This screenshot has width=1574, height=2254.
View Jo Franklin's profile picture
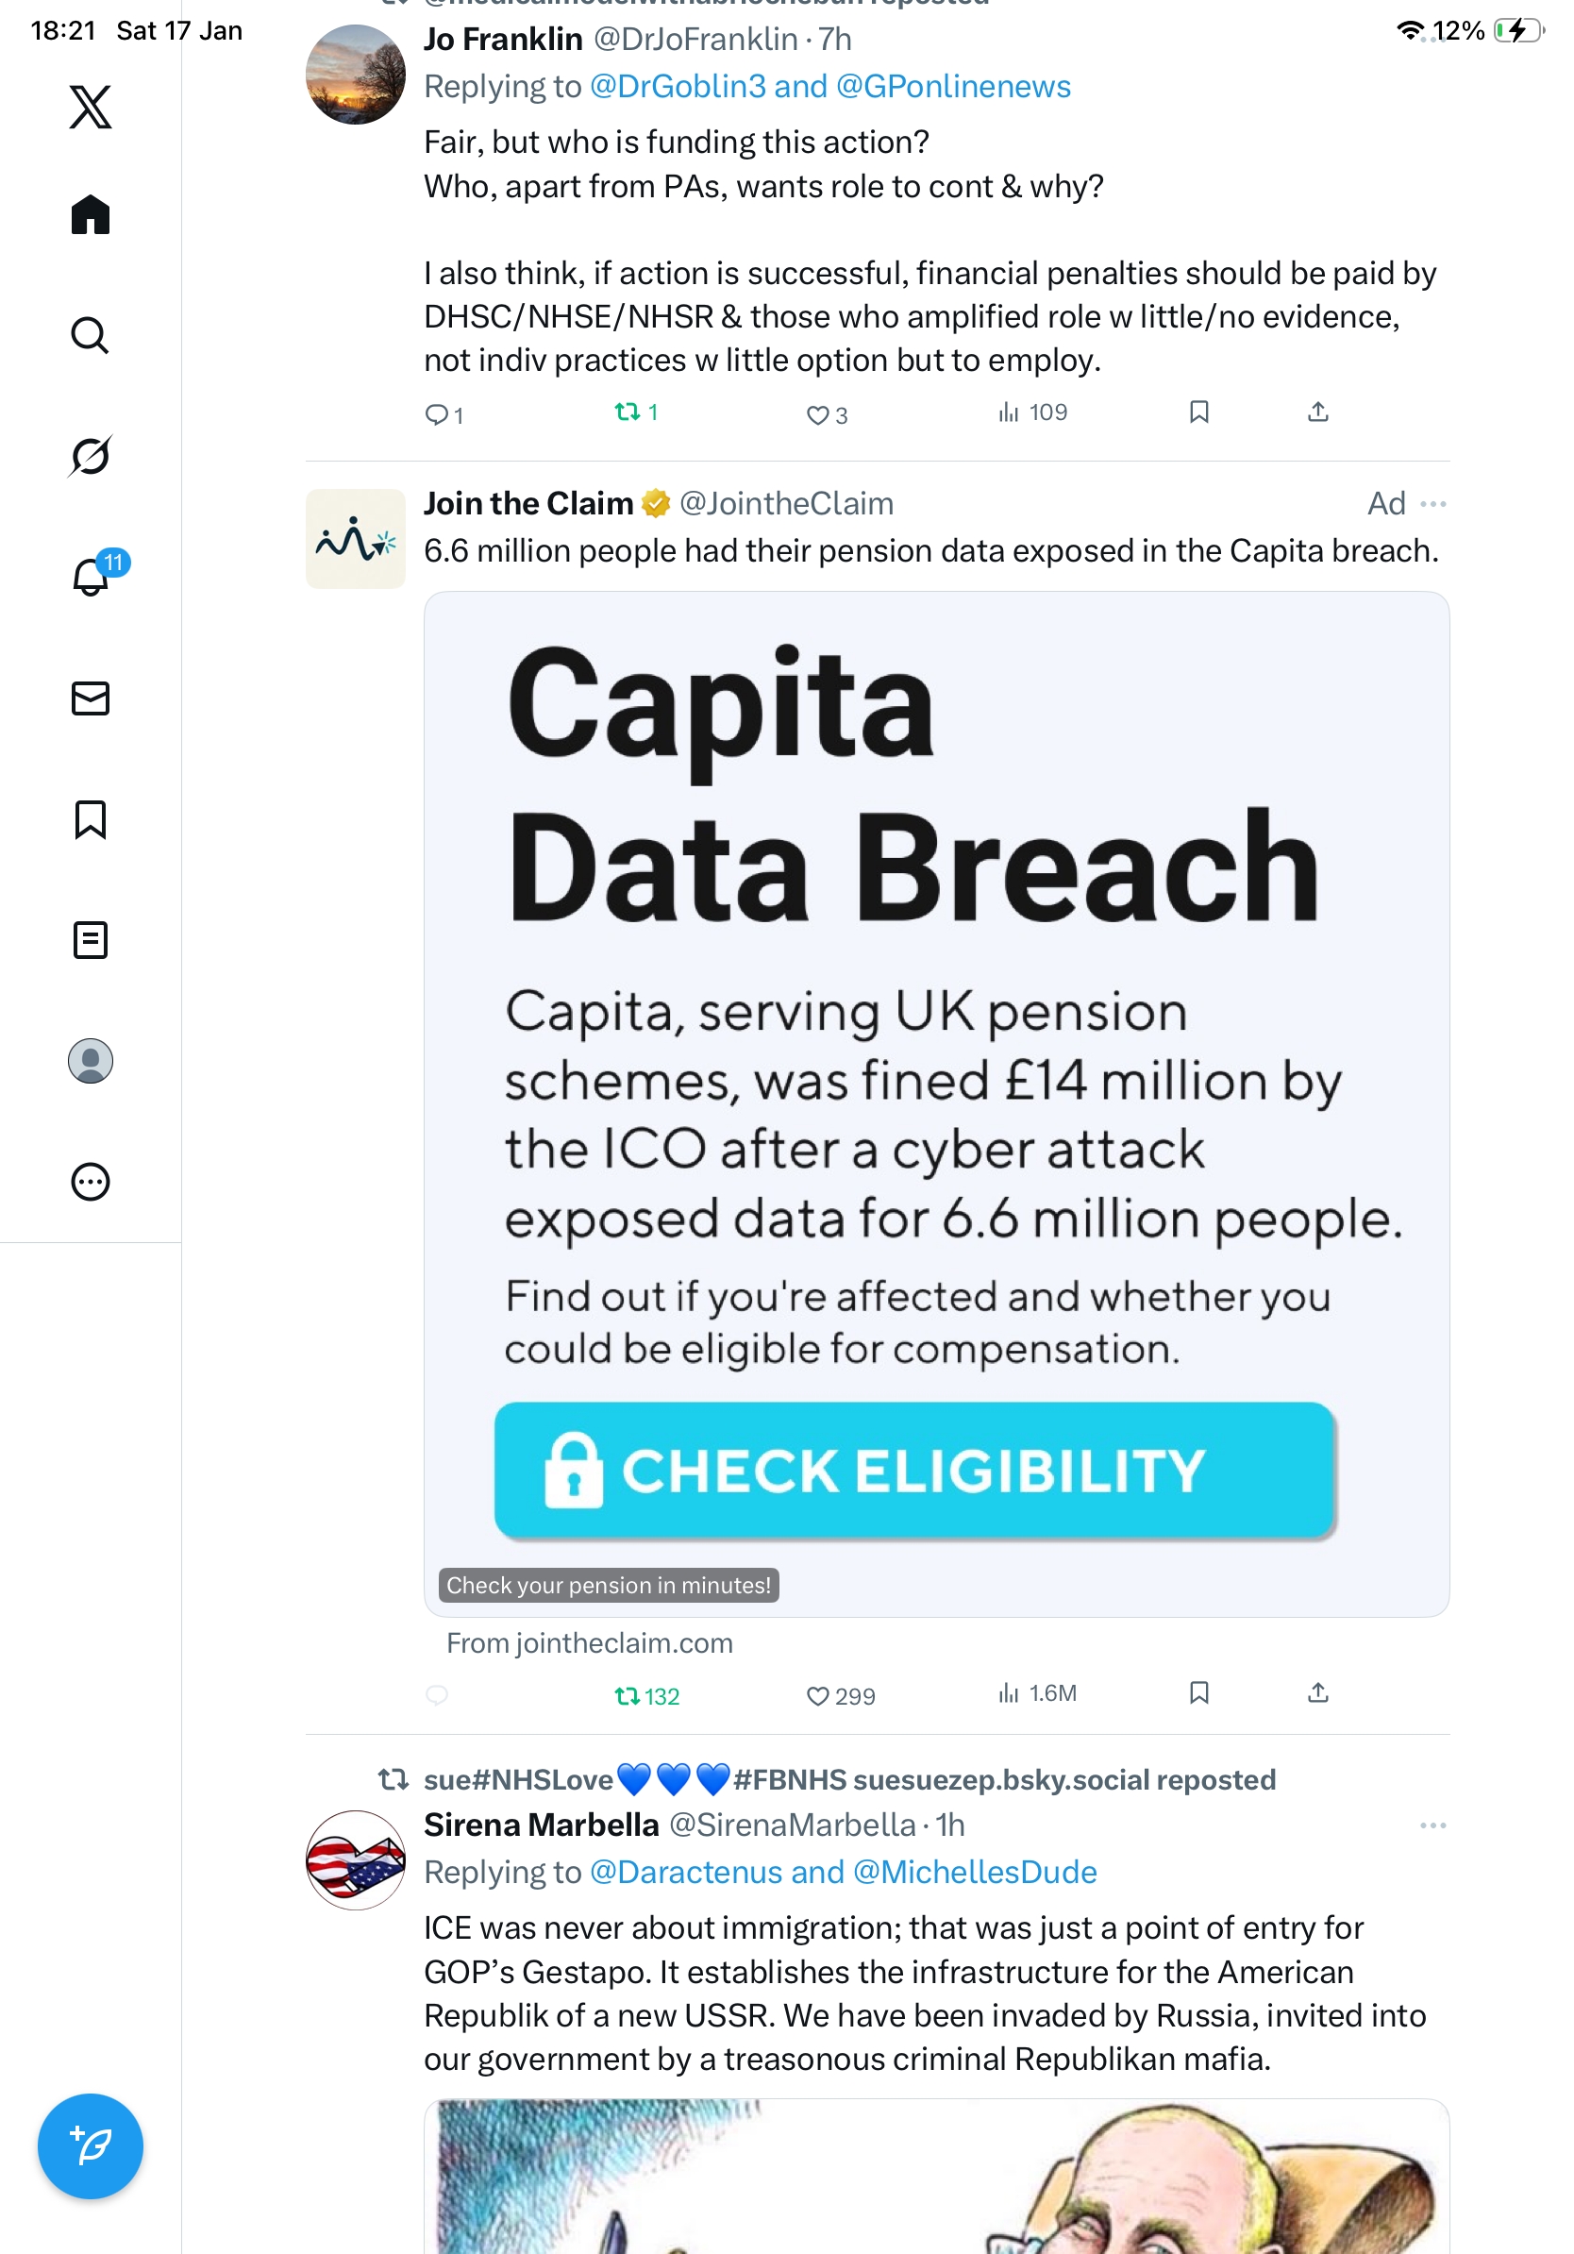tap(355, 75)
